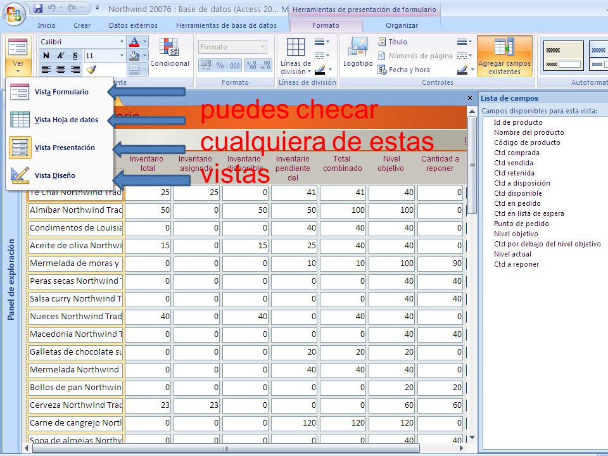Open Líneas de división dropdown

click(x=296, y=56)
